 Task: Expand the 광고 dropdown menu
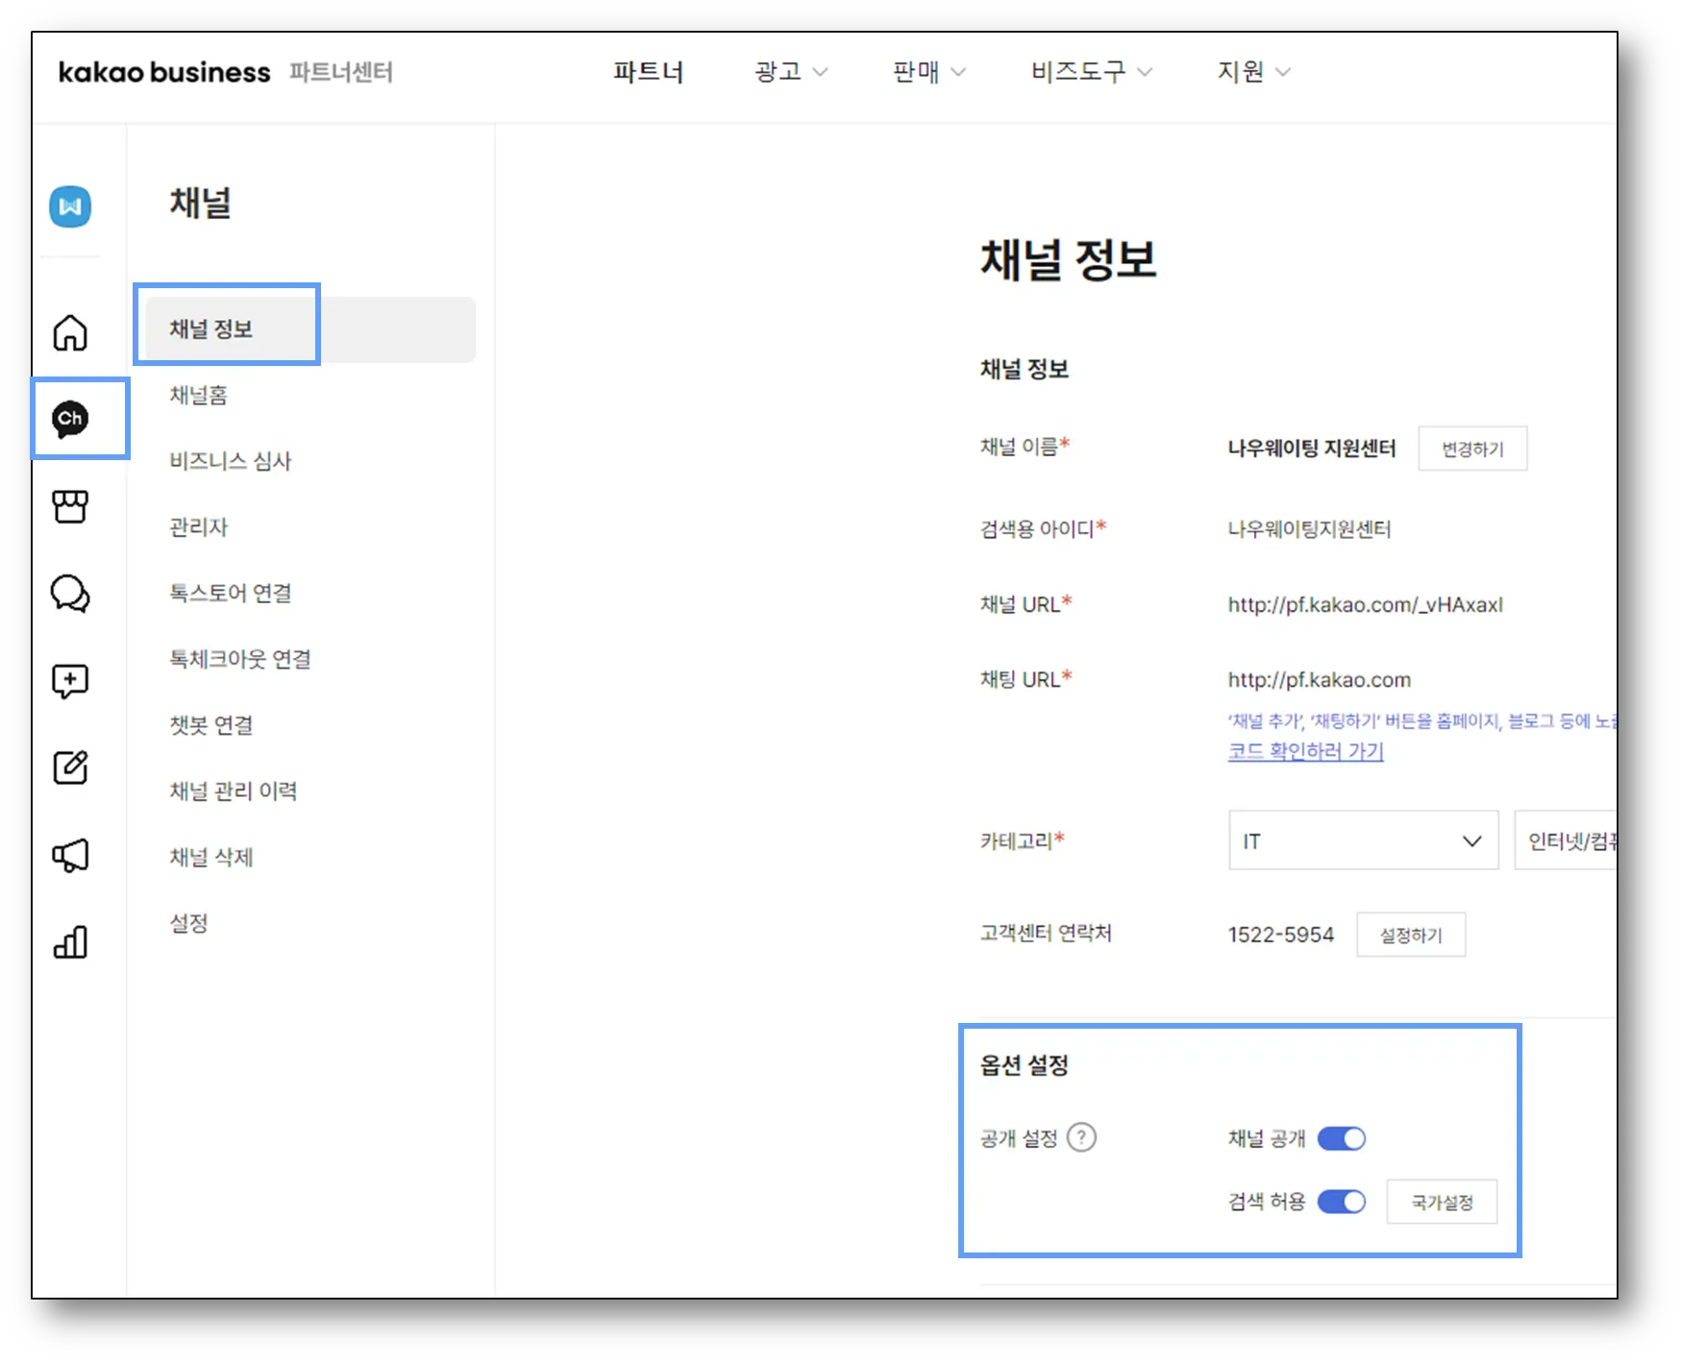pos(790,72)
